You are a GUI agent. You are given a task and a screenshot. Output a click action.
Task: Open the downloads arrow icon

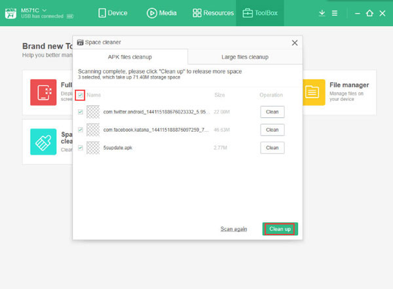click(x=322, y=13)
